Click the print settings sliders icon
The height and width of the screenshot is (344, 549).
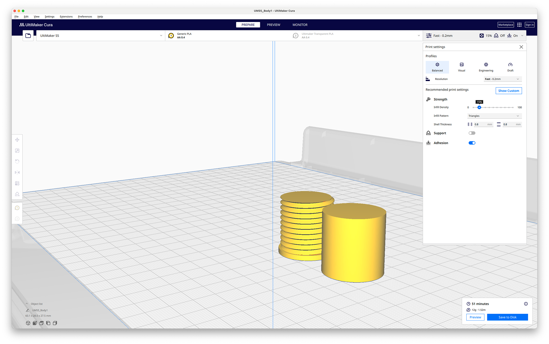point(429,36)
